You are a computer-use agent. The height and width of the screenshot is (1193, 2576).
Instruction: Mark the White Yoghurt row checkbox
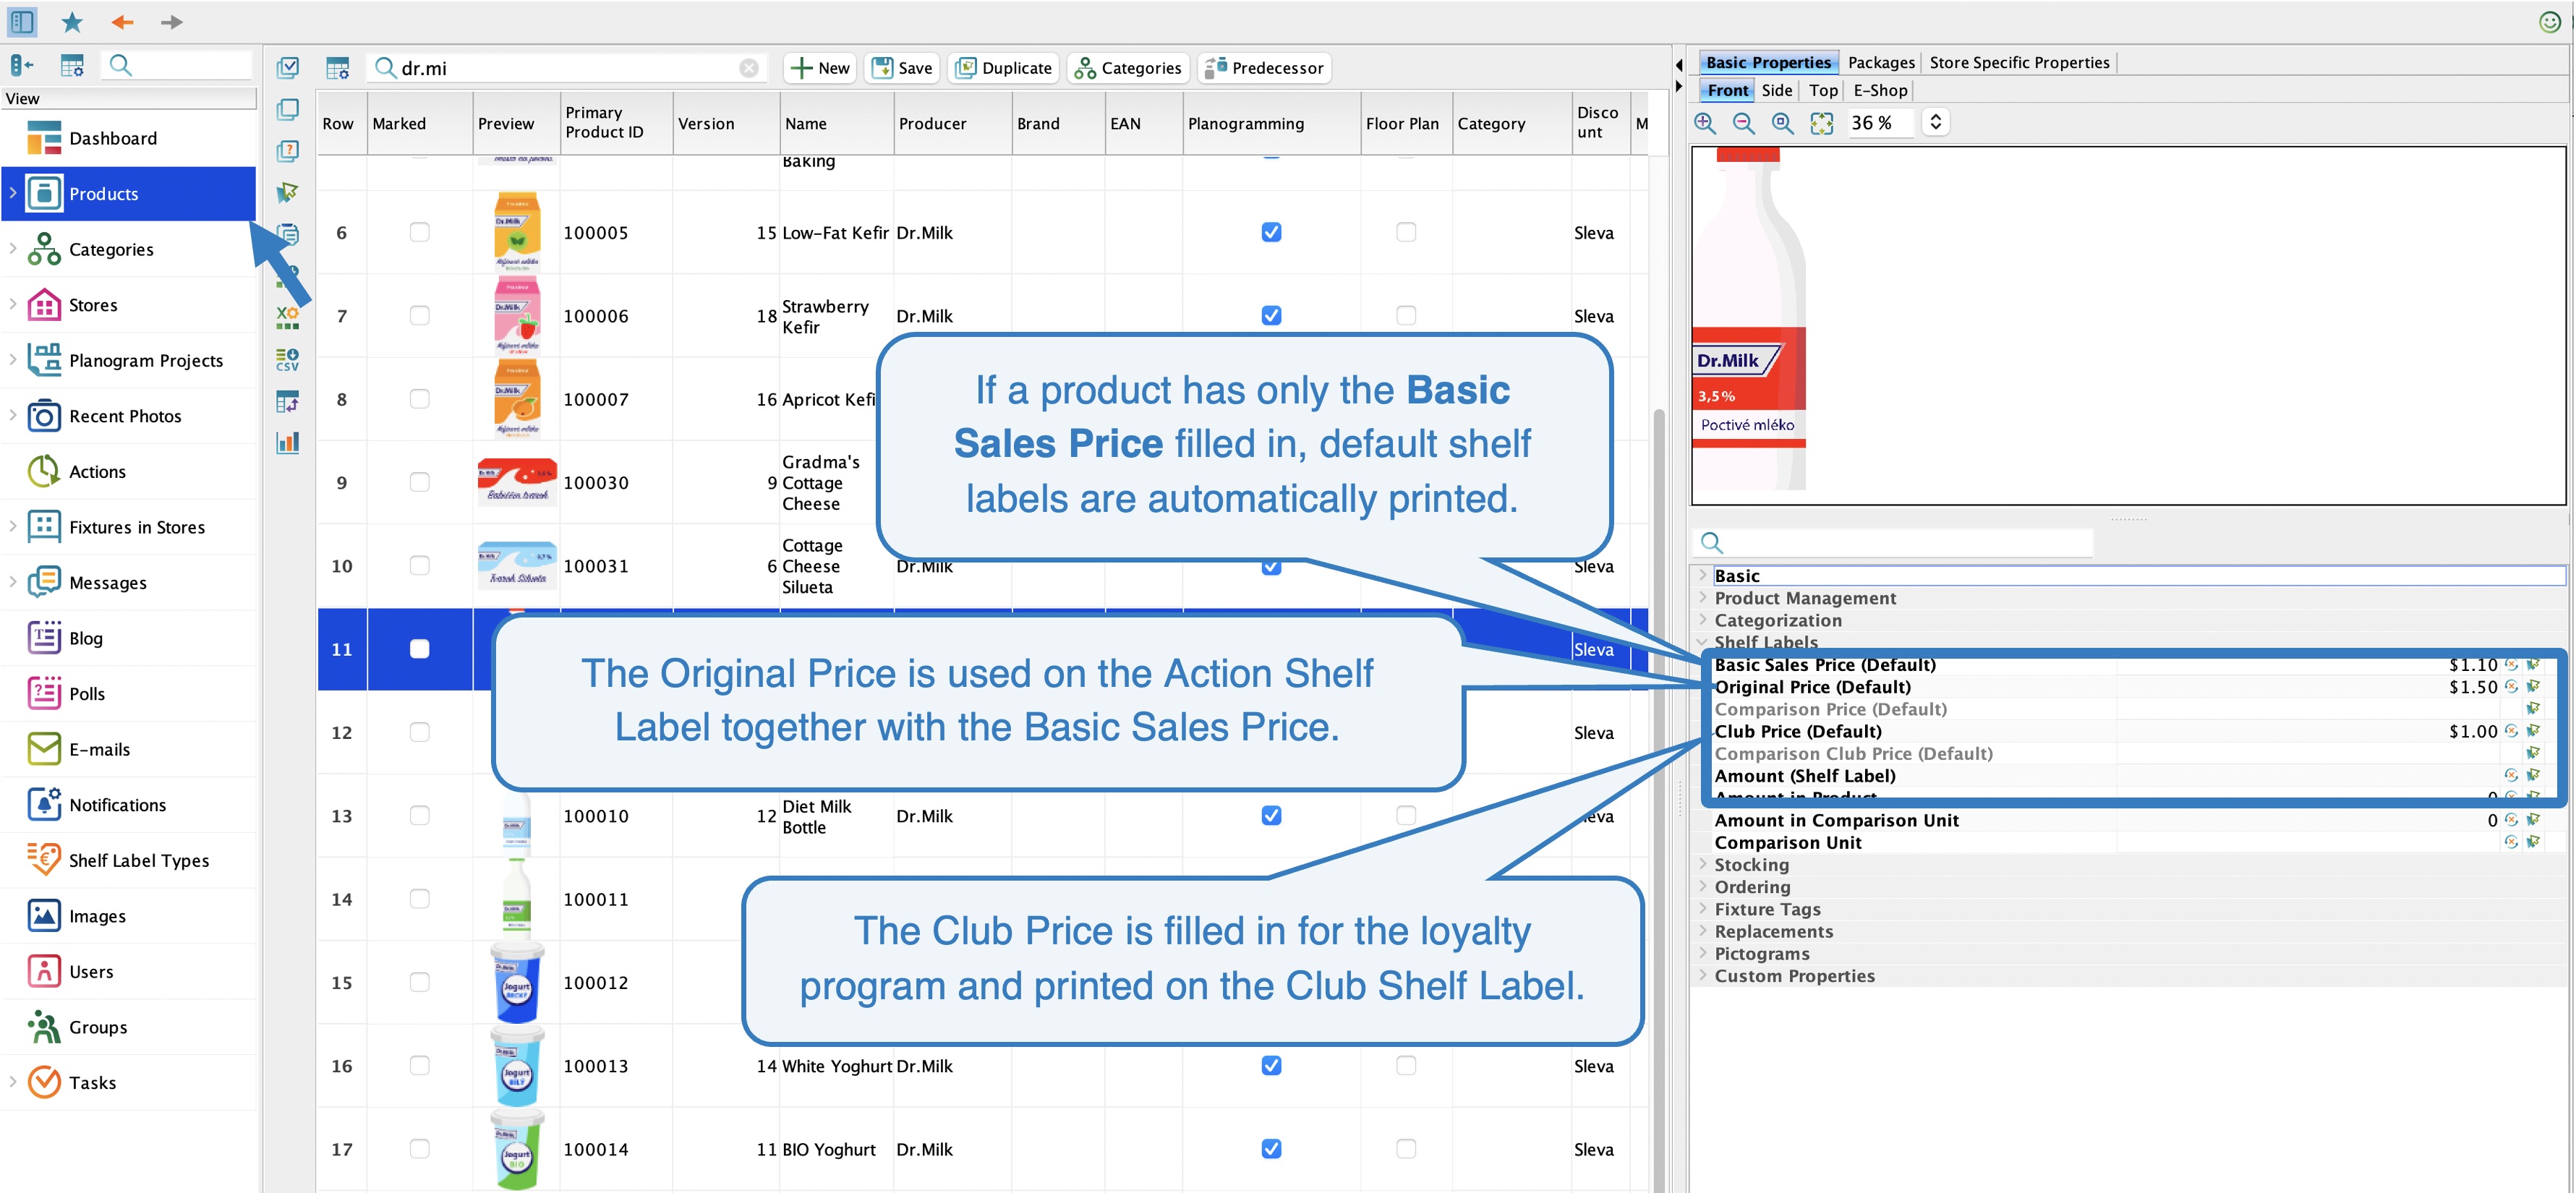point(420,1065)
